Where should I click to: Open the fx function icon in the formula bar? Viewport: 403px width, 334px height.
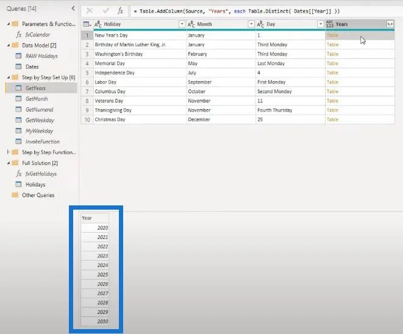[120, 11]
